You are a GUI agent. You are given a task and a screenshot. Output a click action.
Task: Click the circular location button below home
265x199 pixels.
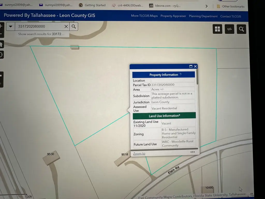[x=1, y=54]
